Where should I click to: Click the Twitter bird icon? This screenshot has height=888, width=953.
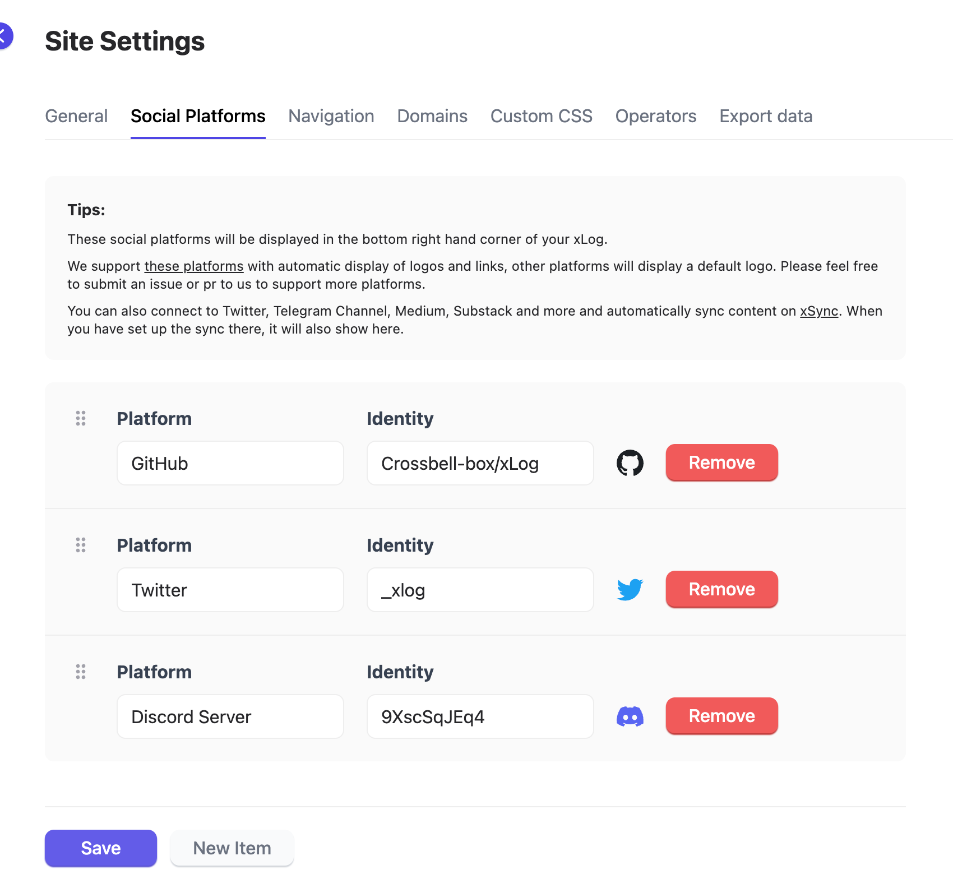[x=630, y=590]
